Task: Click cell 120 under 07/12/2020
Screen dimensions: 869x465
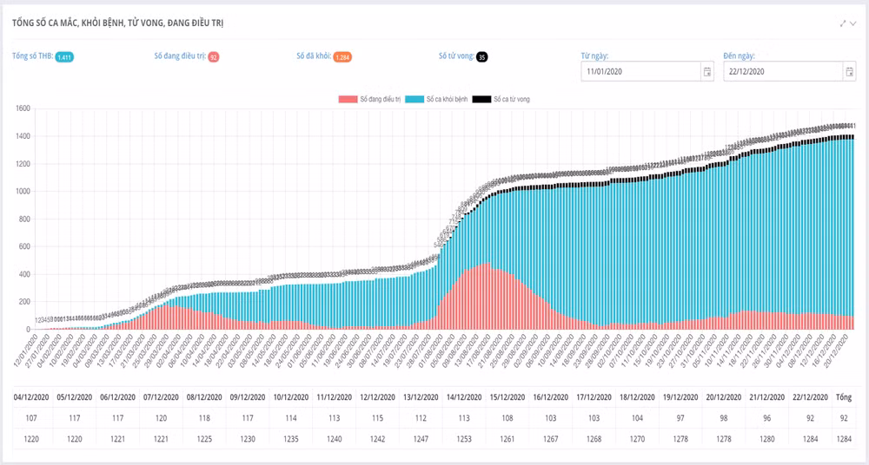Action: [x=161, y=418]
